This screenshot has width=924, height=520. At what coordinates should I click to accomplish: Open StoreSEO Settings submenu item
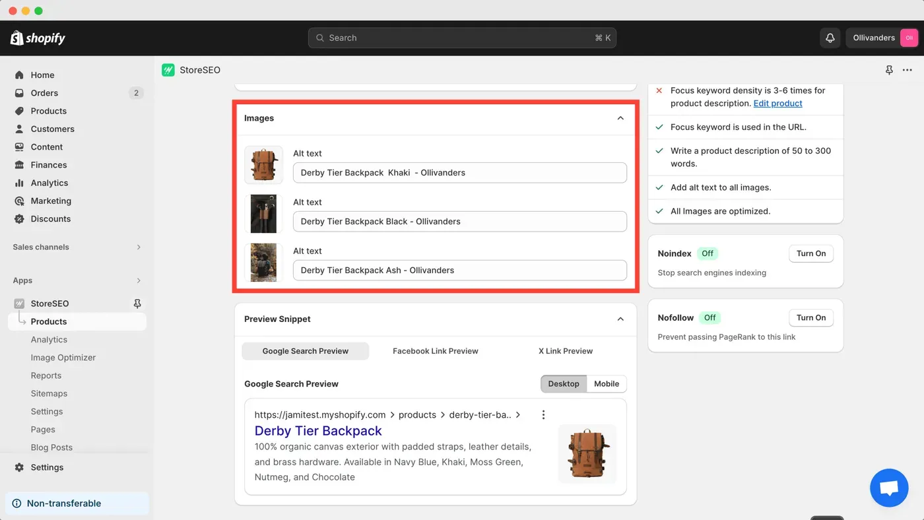47,412
